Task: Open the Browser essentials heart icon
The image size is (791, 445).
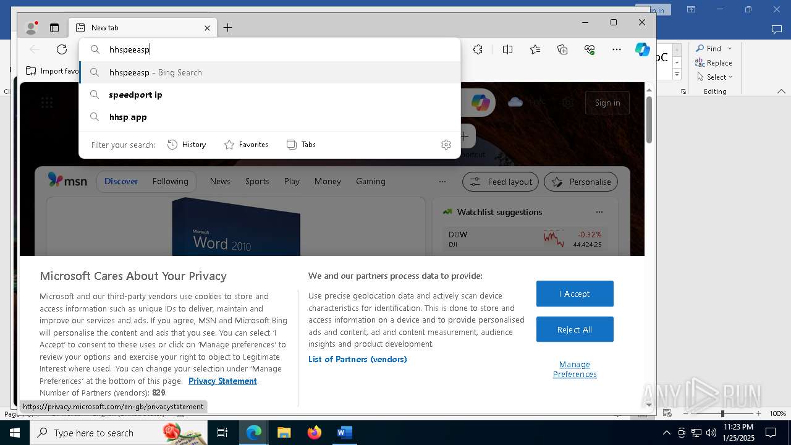Action: coord(590,49)
